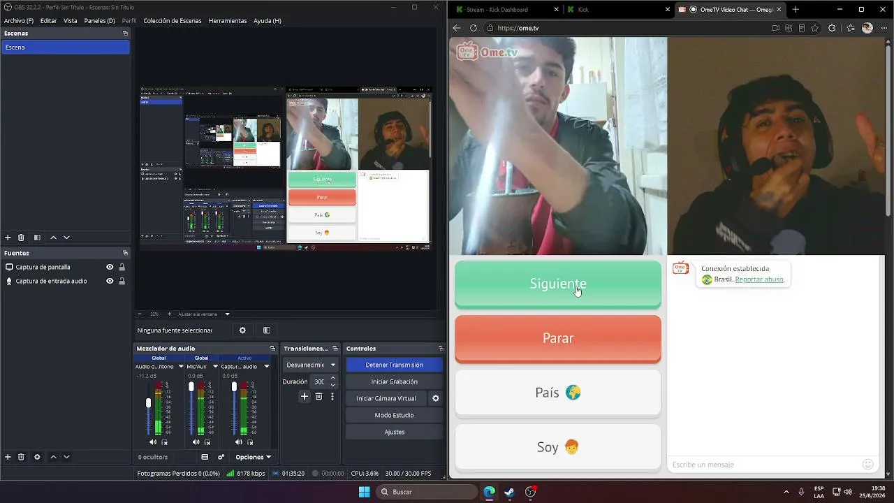The height and width of the screenshot is (503, 894).
Task: Click the red Parar button
Action: click(x=558, y=338)
